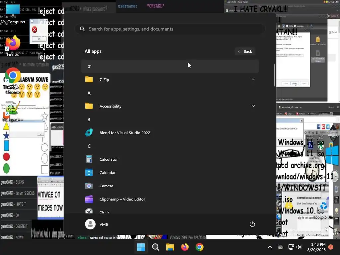Open the power options button

pos(252,224)
